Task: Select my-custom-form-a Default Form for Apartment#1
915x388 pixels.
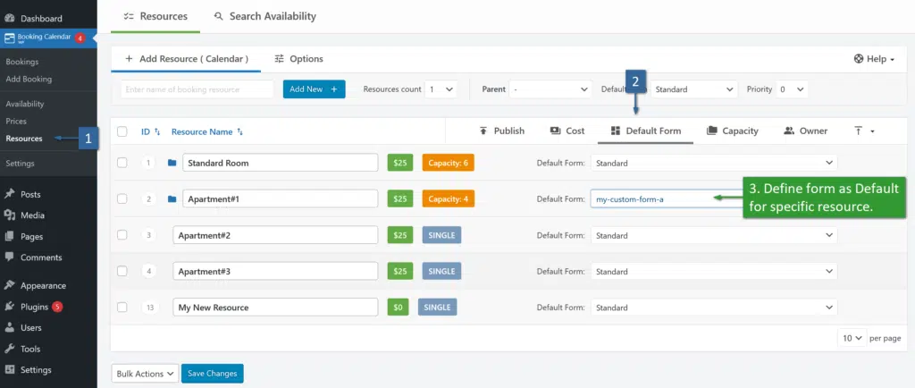Action: [x=666, y=199]
